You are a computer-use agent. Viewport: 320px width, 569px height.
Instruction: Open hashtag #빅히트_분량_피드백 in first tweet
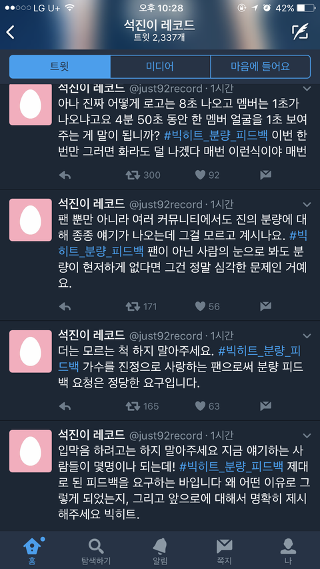[x=216, y=135]
